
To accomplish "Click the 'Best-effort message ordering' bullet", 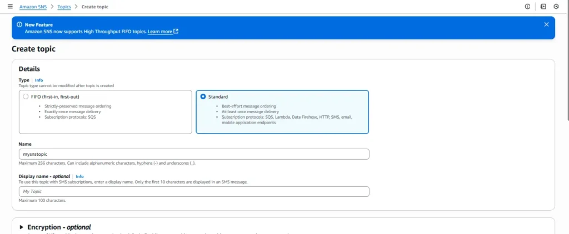I will pos(248,106).
